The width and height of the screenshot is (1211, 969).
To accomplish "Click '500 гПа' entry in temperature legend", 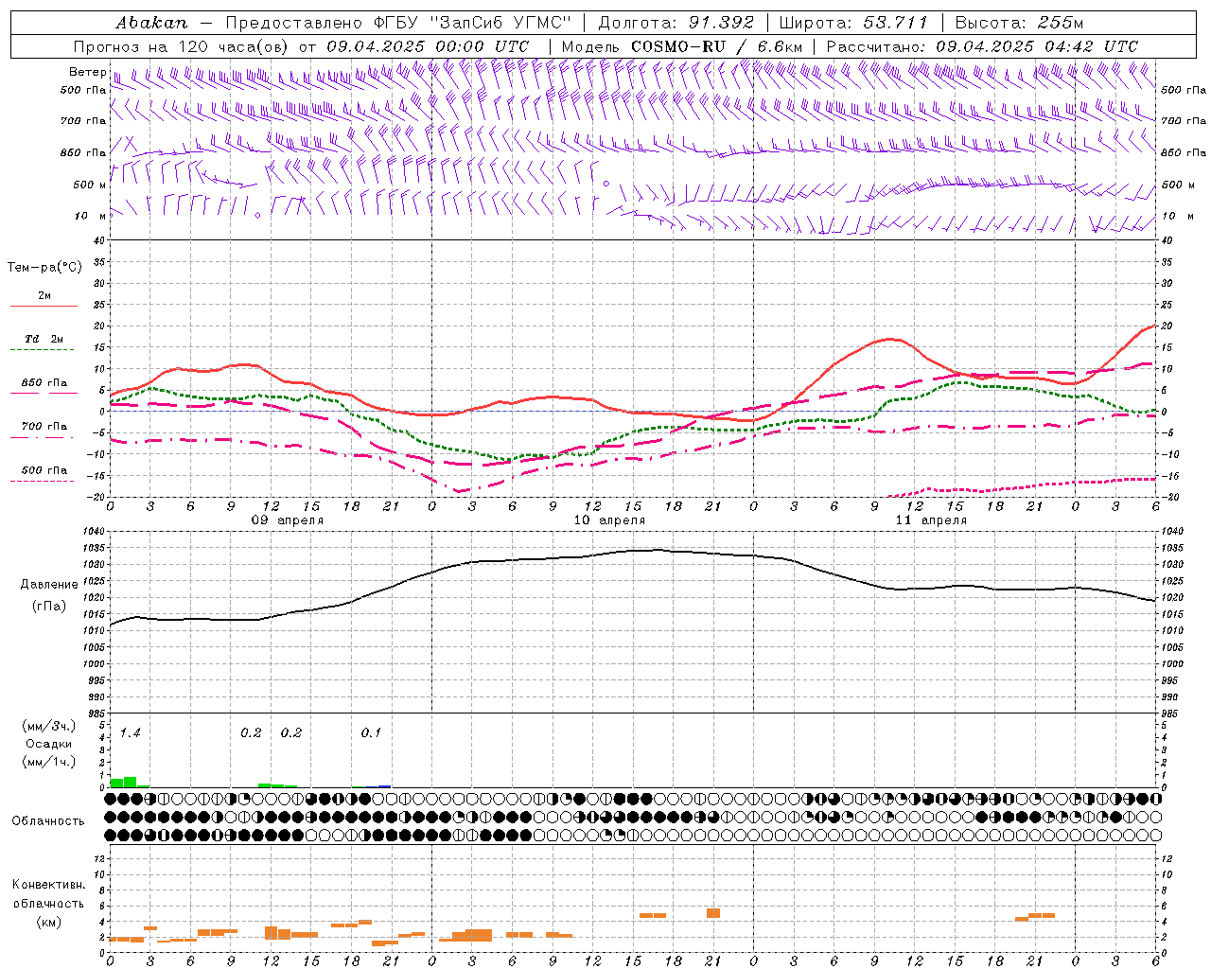I will [44, 470].
